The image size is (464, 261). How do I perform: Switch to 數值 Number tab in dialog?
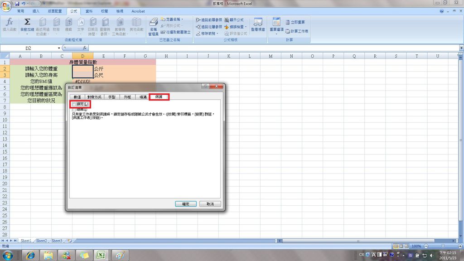(x=77, y=97)
